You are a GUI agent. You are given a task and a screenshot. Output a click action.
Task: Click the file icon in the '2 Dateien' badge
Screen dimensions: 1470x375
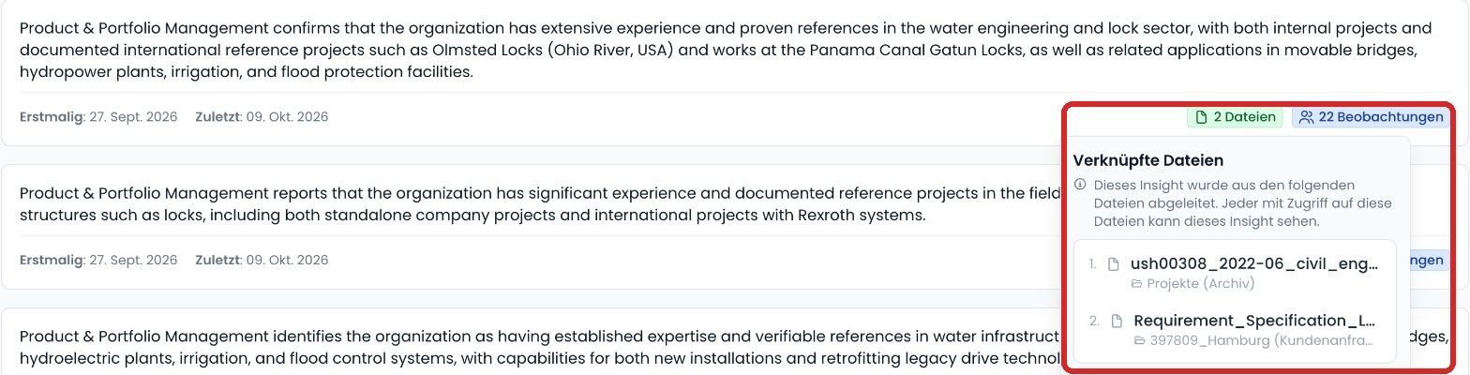pyautogui.click(x=1201, y=117)
